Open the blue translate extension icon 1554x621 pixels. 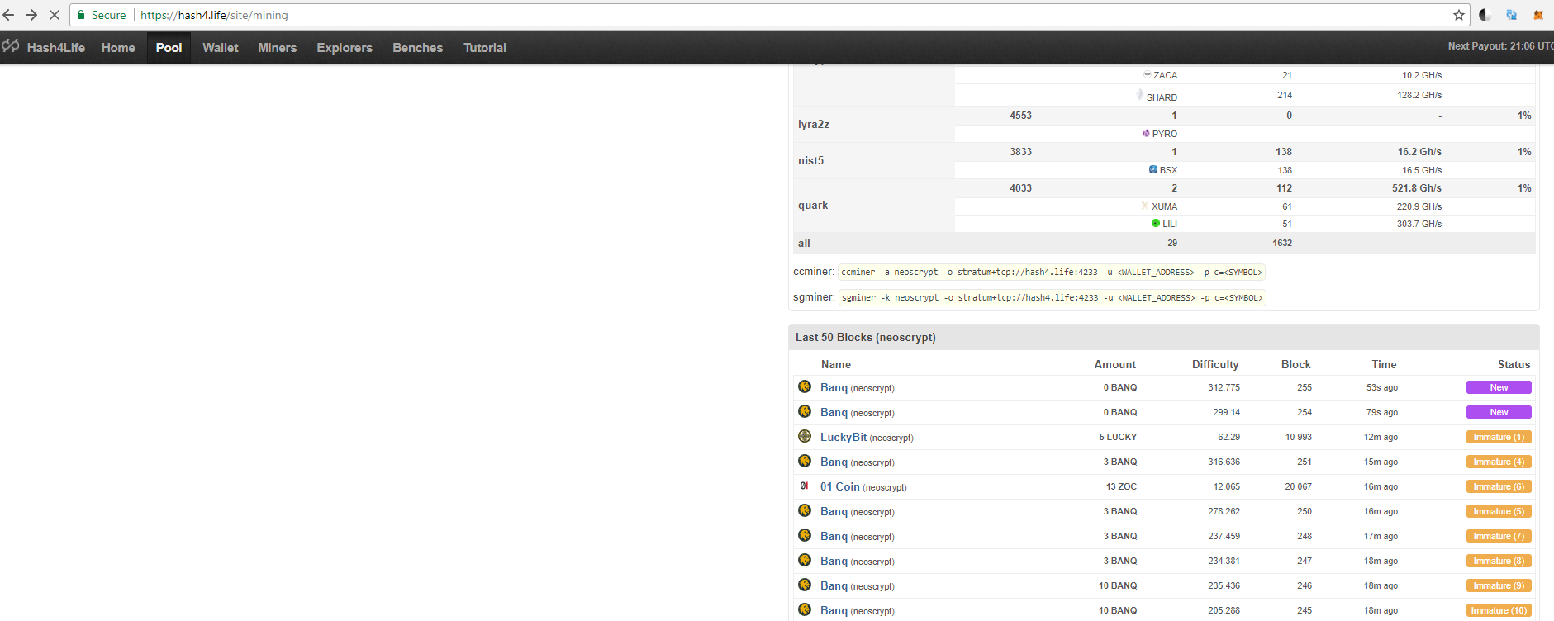tap(1511, 15)
